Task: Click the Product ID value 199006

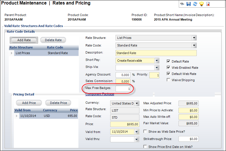Action: 137,19
